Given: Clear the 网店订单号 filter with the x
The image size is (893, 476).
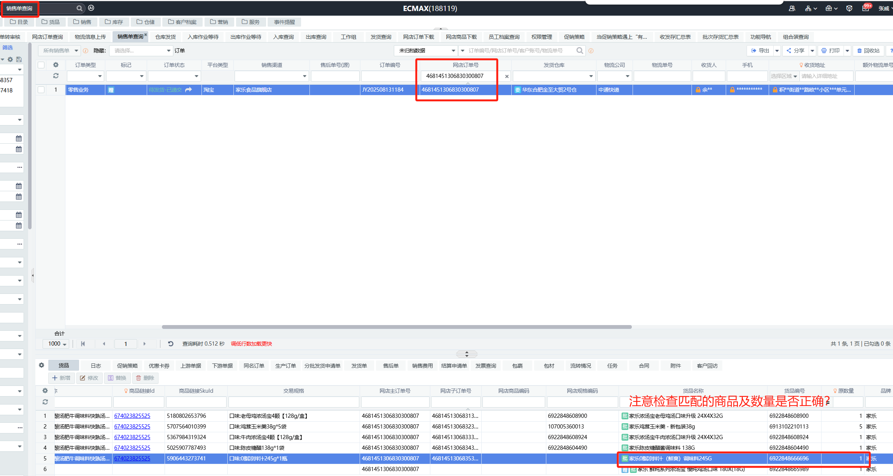Looking at the screenshot, I should pyautogui.click(x=507, y=76).
